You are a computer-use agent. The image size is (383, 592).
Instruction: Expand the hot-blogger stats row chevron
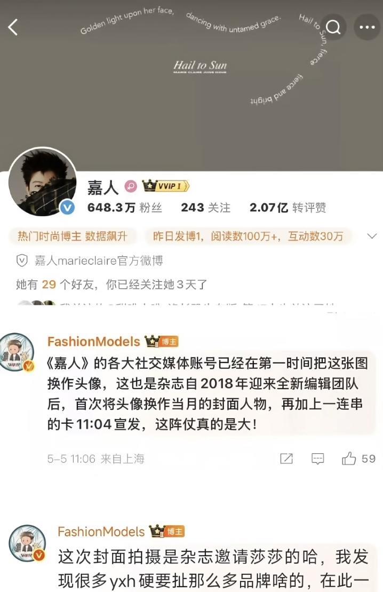coord(372,236)
